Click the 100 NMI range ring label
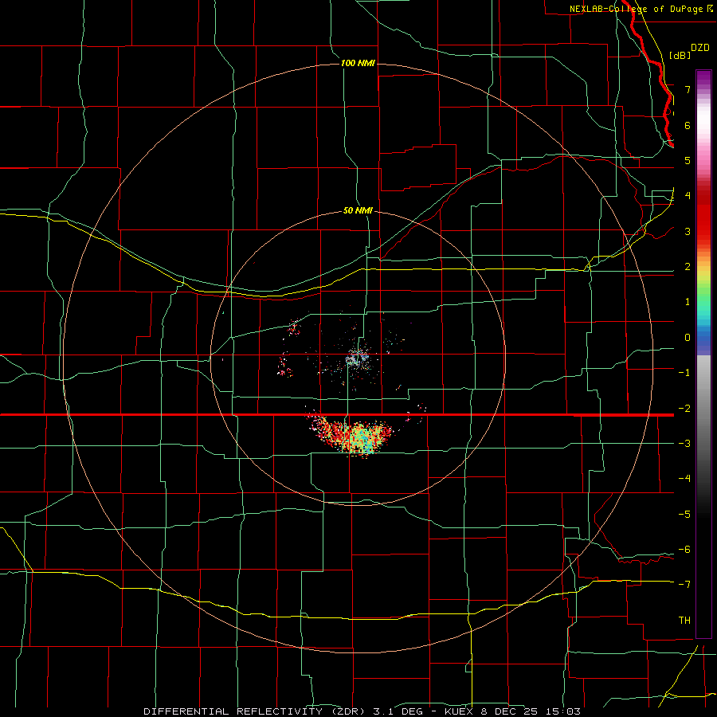Image resolution: width=717 pixels, height=717 pixels. tap(358, 63)
